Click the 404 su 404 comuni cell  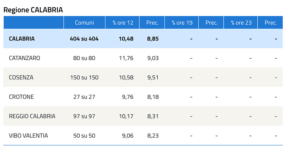click(x=84, y=39)
